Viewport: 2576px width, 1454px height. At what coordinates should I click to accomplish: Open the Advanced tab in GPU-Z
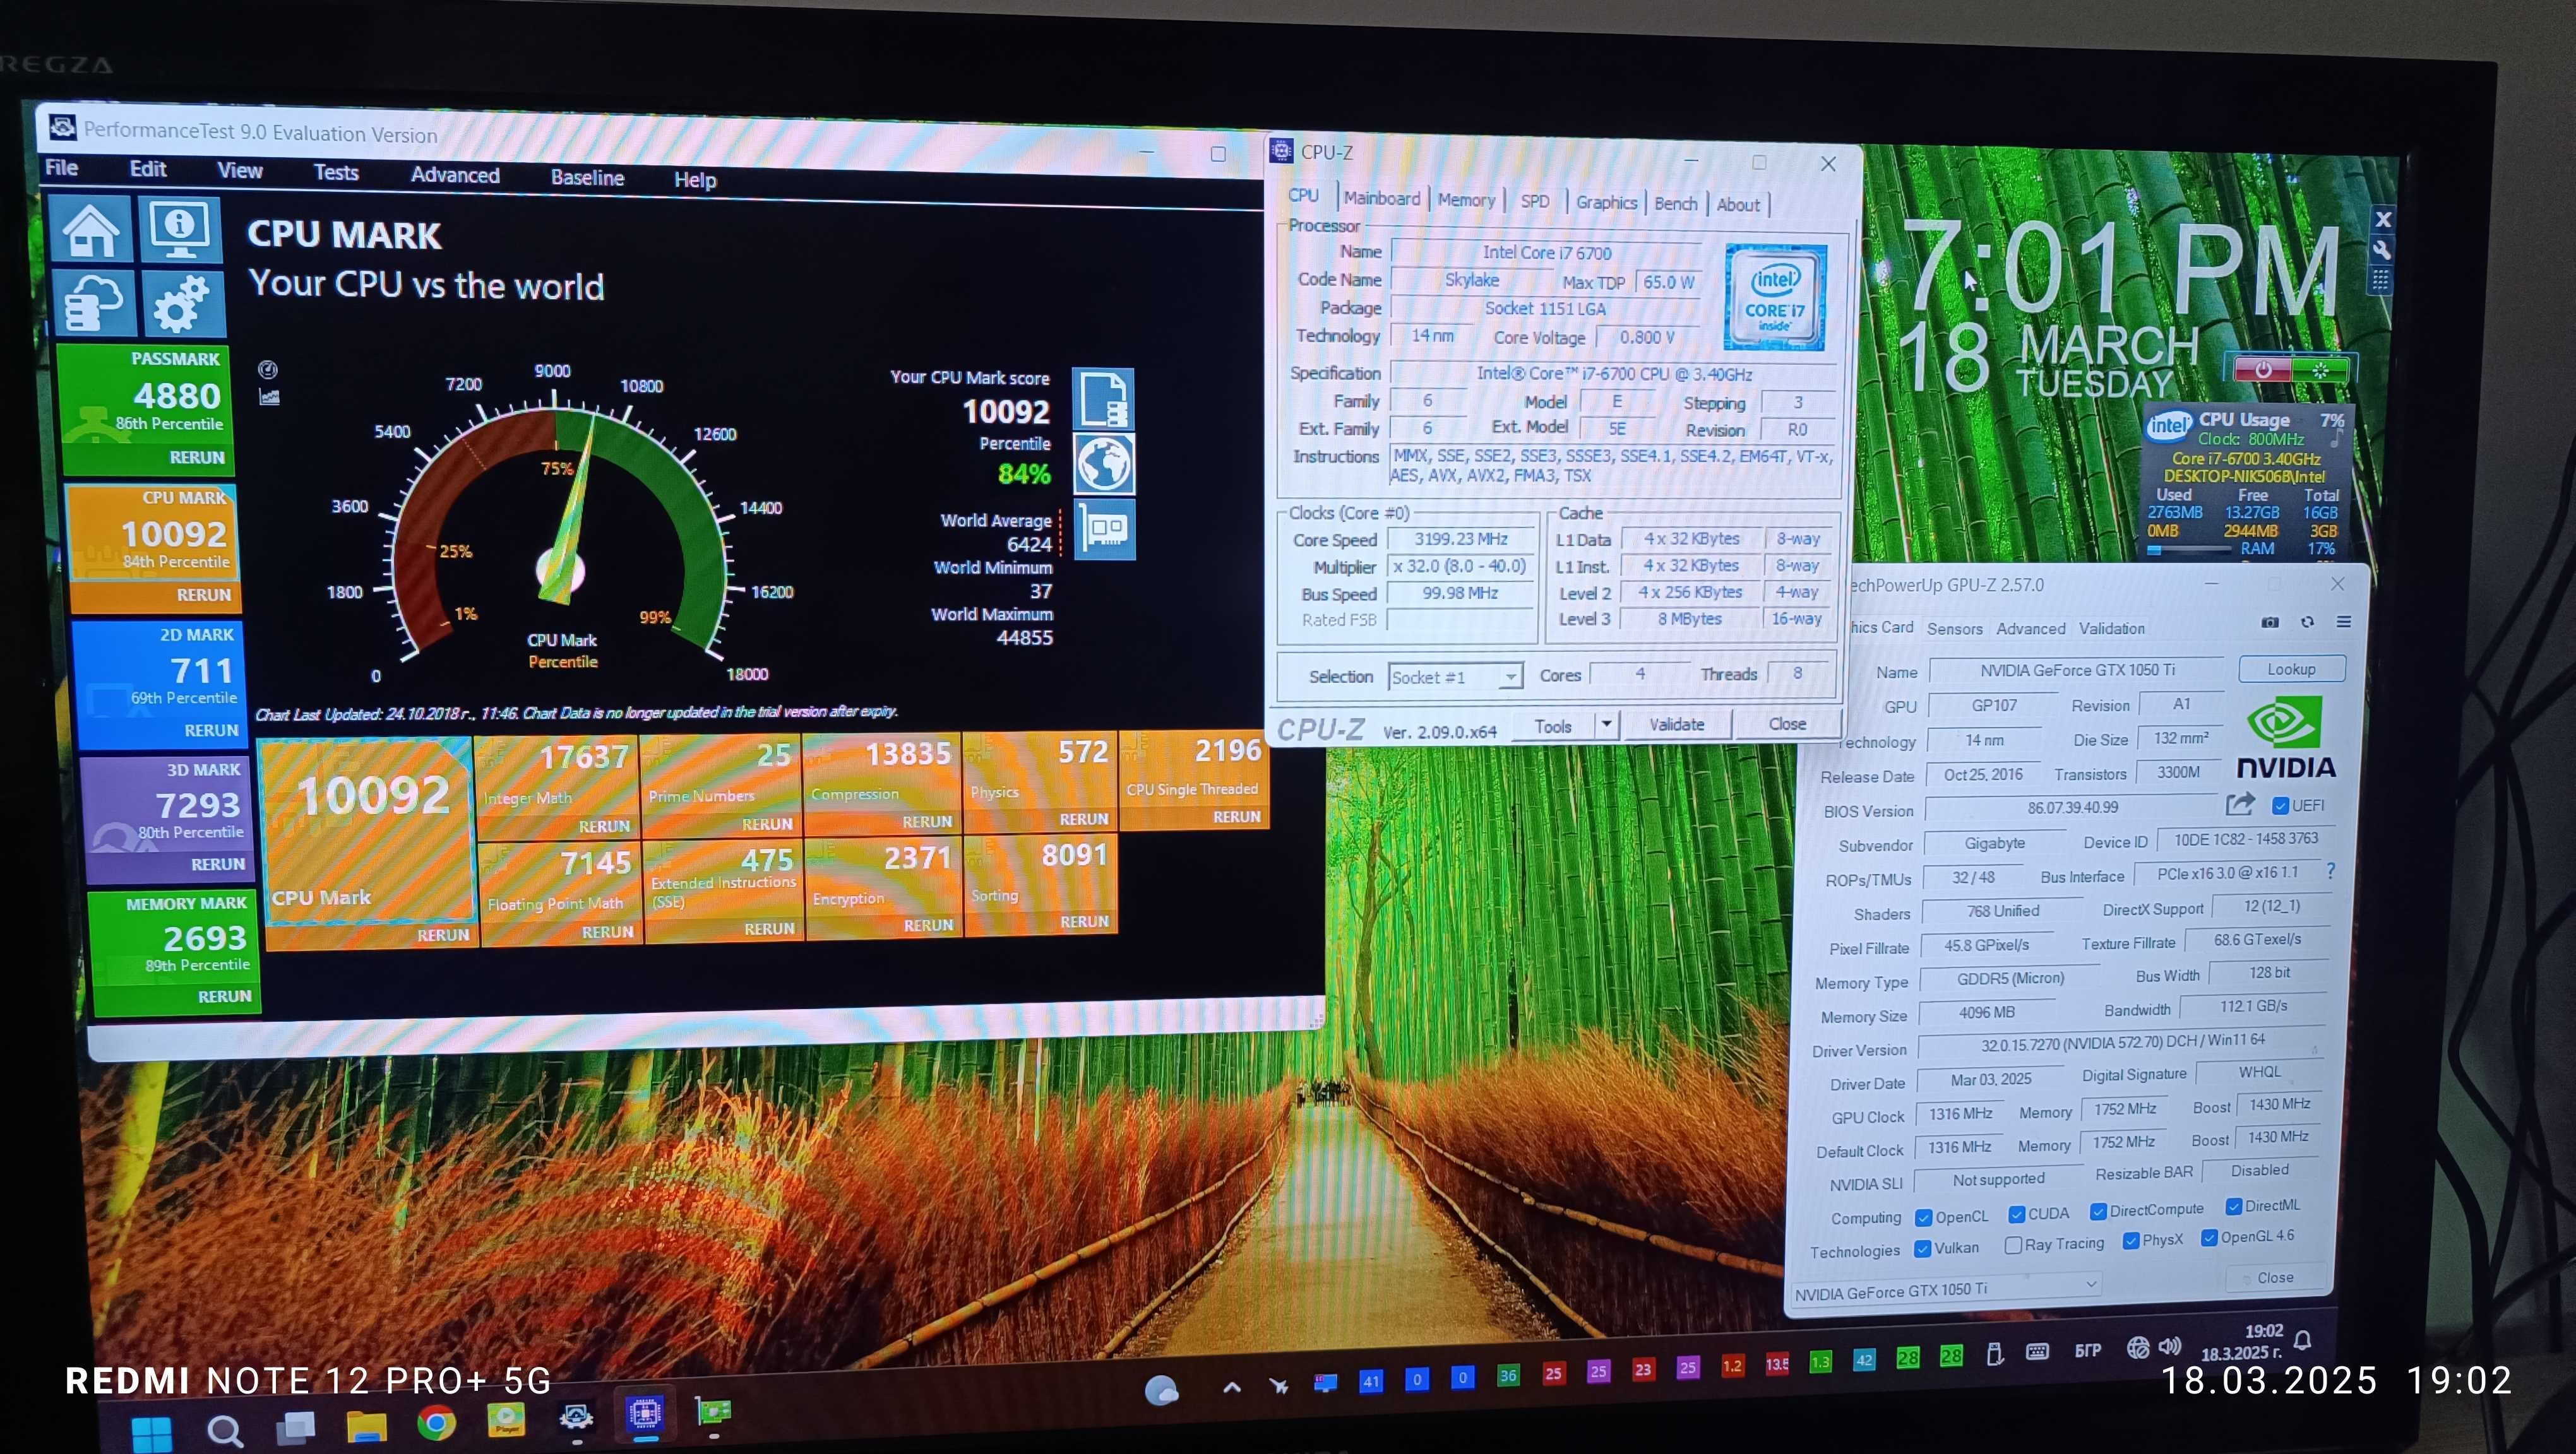coord(2030,629)
